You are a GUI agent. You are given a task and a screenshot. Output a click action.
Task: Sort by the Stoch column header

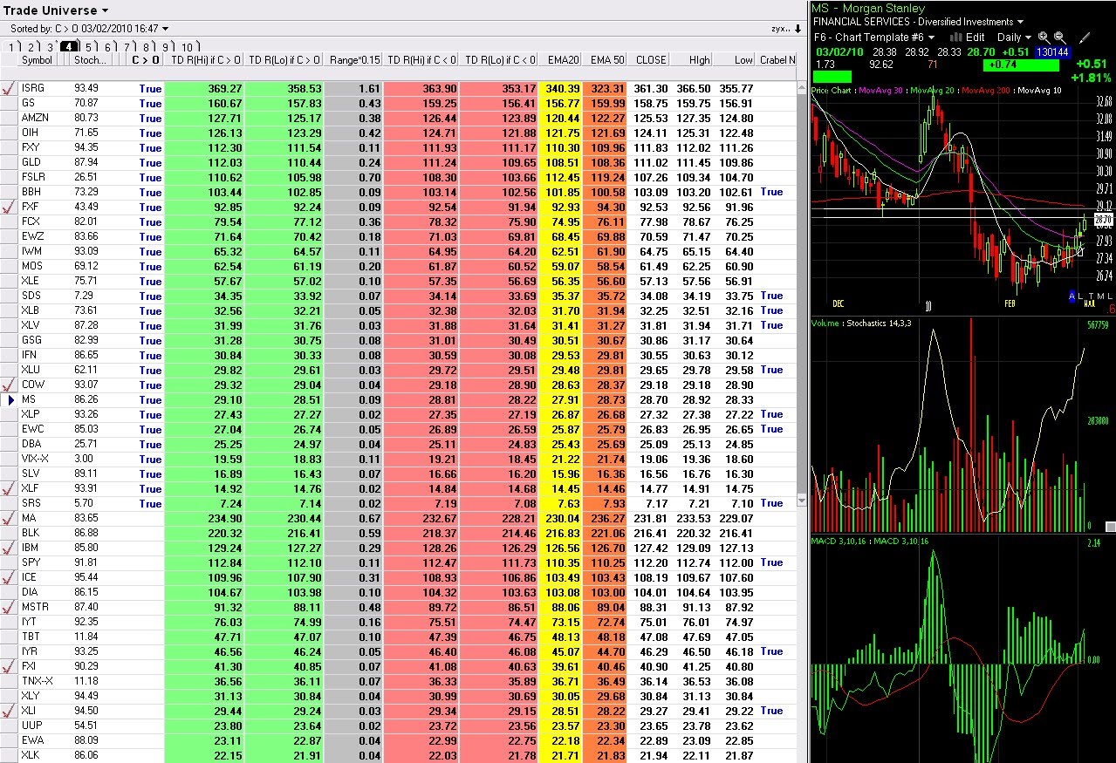90,60
